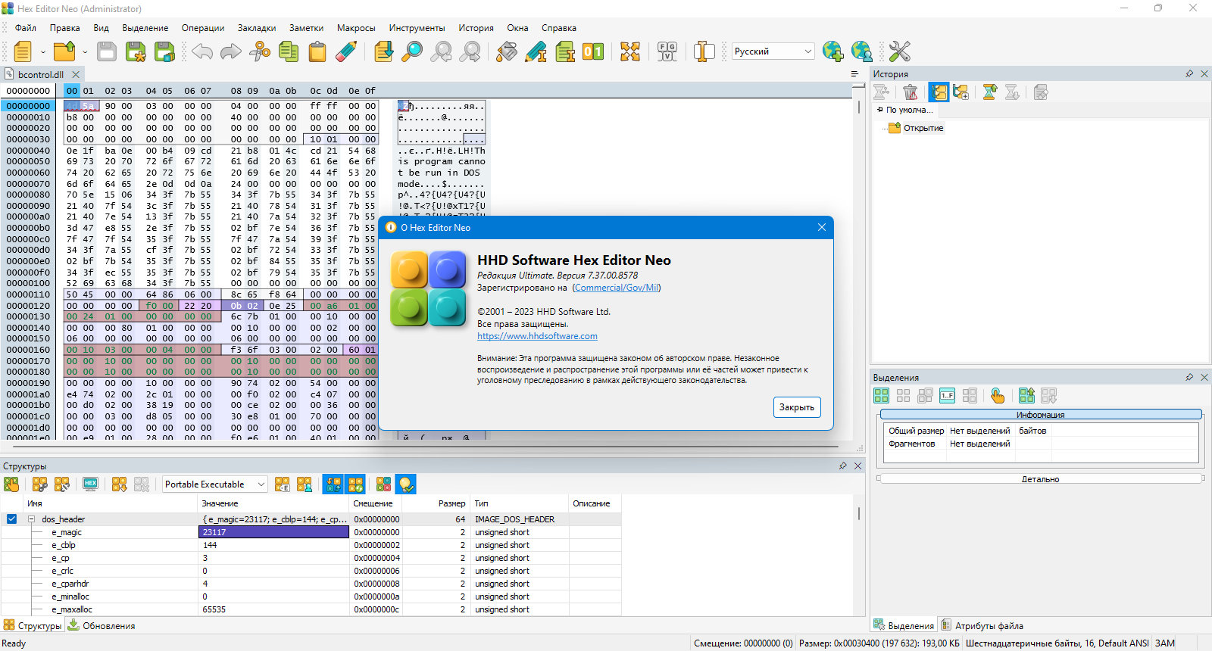
Task: Click the Paste clipboard icon
Action: (317, 51)
